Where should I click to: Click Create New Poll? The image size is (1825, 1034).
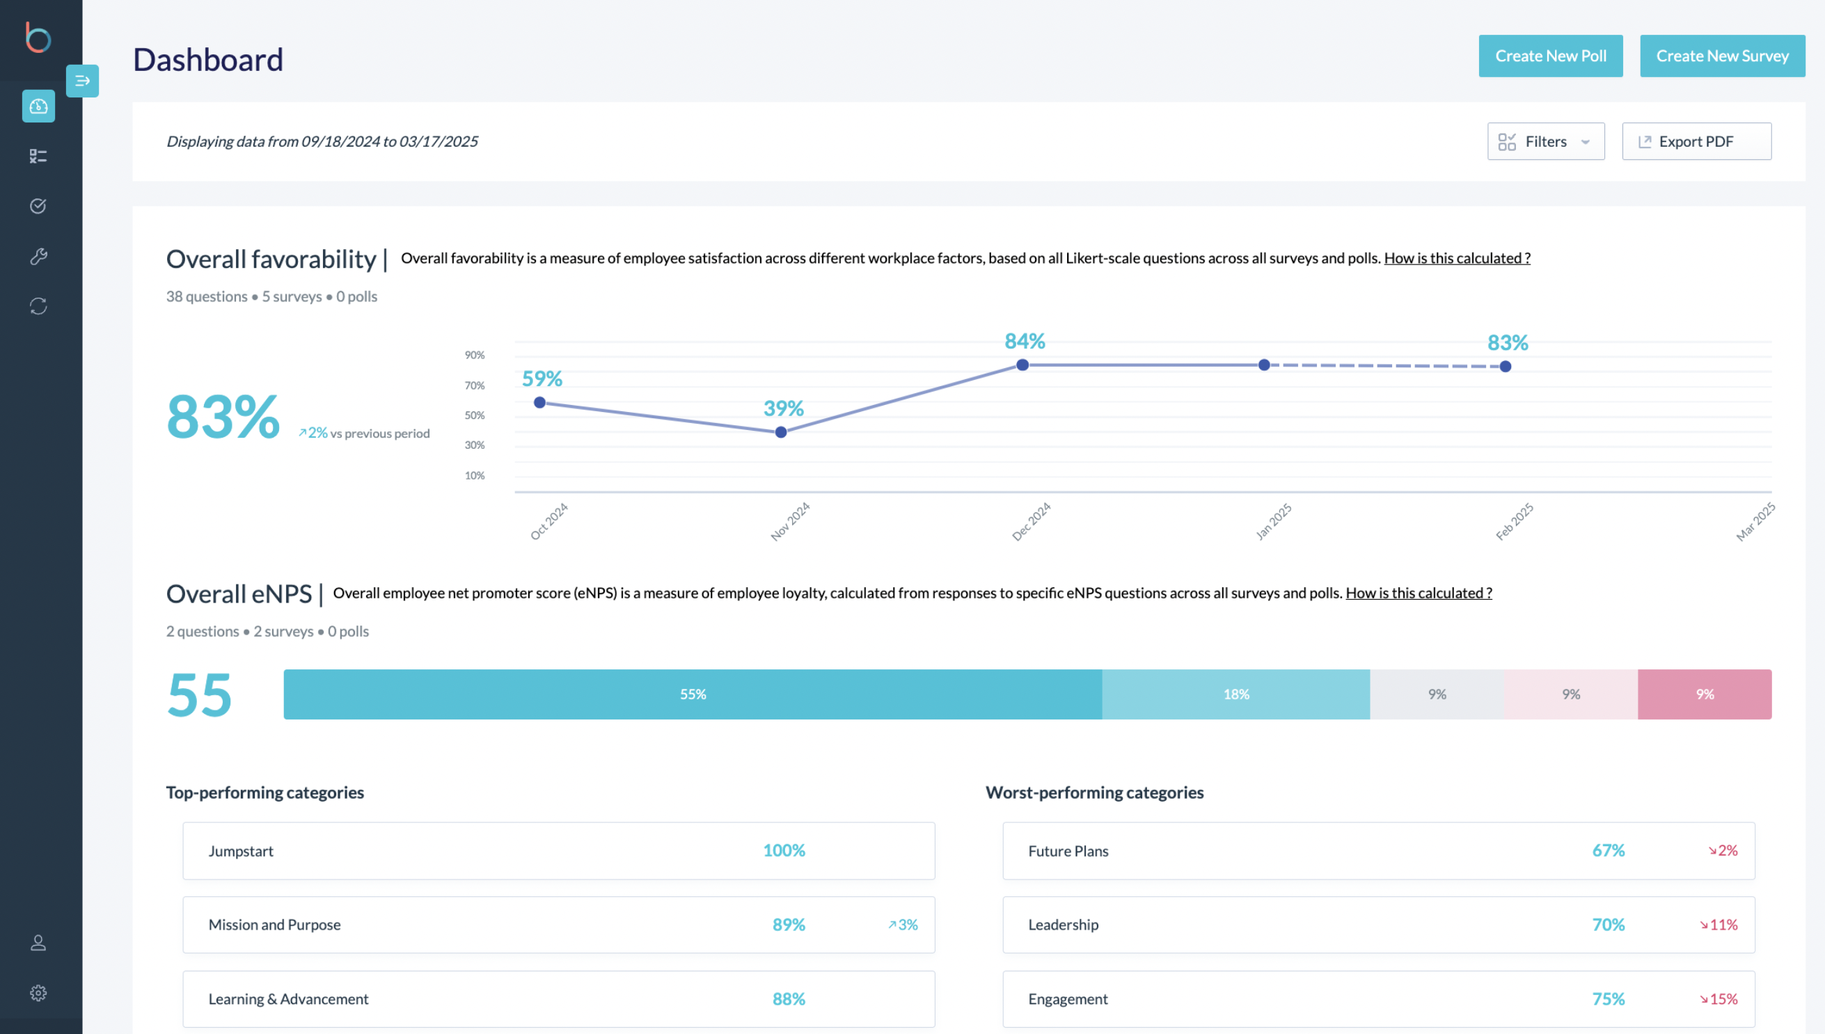pos(1550,56)
